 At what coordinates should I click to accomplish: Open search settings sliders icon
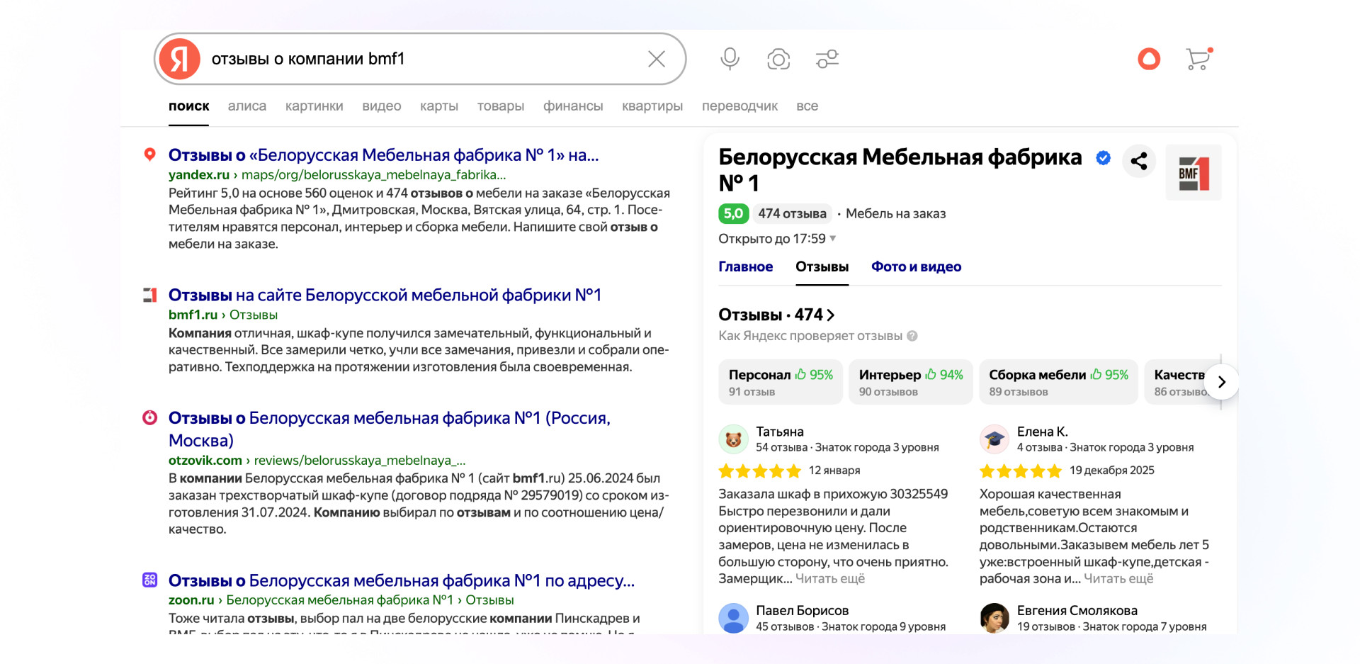[x=827, y=59]
